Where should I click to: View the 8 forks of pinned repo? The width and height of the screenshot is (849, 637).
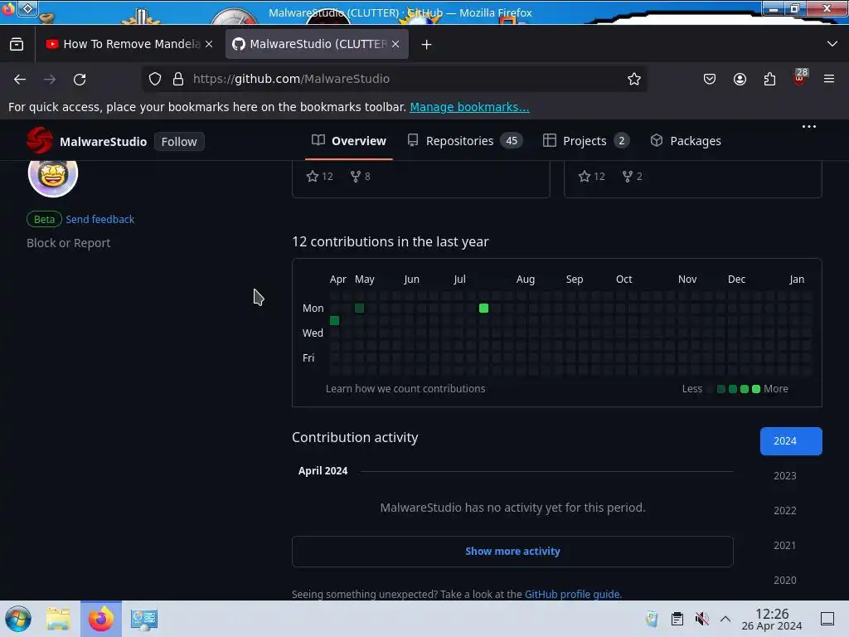[361, 177]
